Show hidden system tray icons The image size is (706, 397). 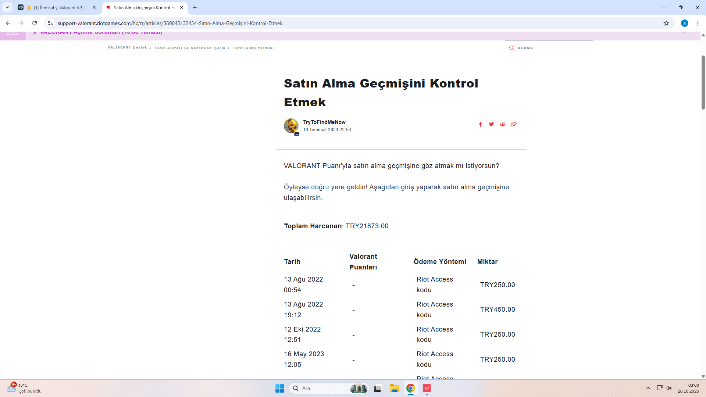pyautogui.click(x=648, y=388)
